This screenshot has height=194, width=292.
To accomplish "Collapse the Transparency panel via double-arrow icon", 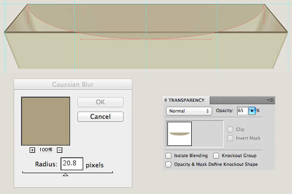I will [x=165, y=100].
